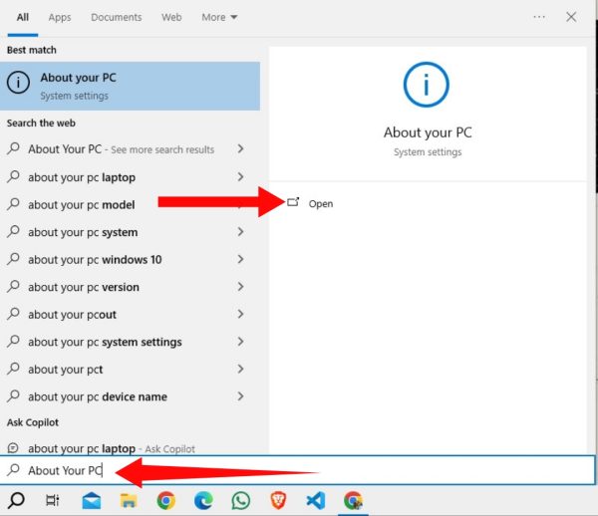598x516 pixels.
Task: Expand the More filter dropdown
Action: click(x=219, y=17)
